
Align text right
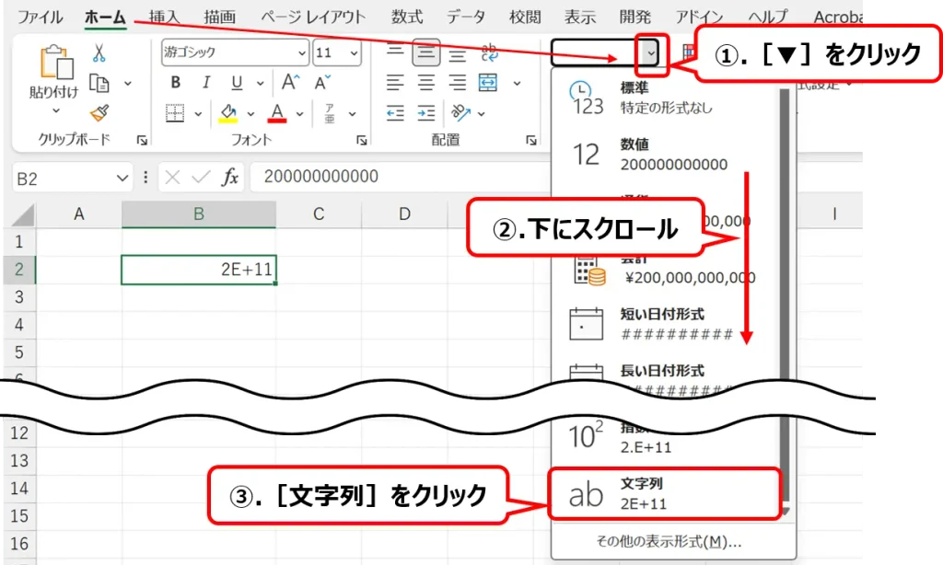pos(458,82)
